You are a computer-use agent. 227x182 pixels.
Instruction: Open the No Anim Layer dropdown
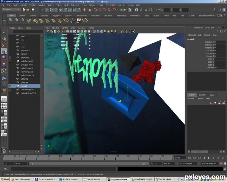coord(188,163)
